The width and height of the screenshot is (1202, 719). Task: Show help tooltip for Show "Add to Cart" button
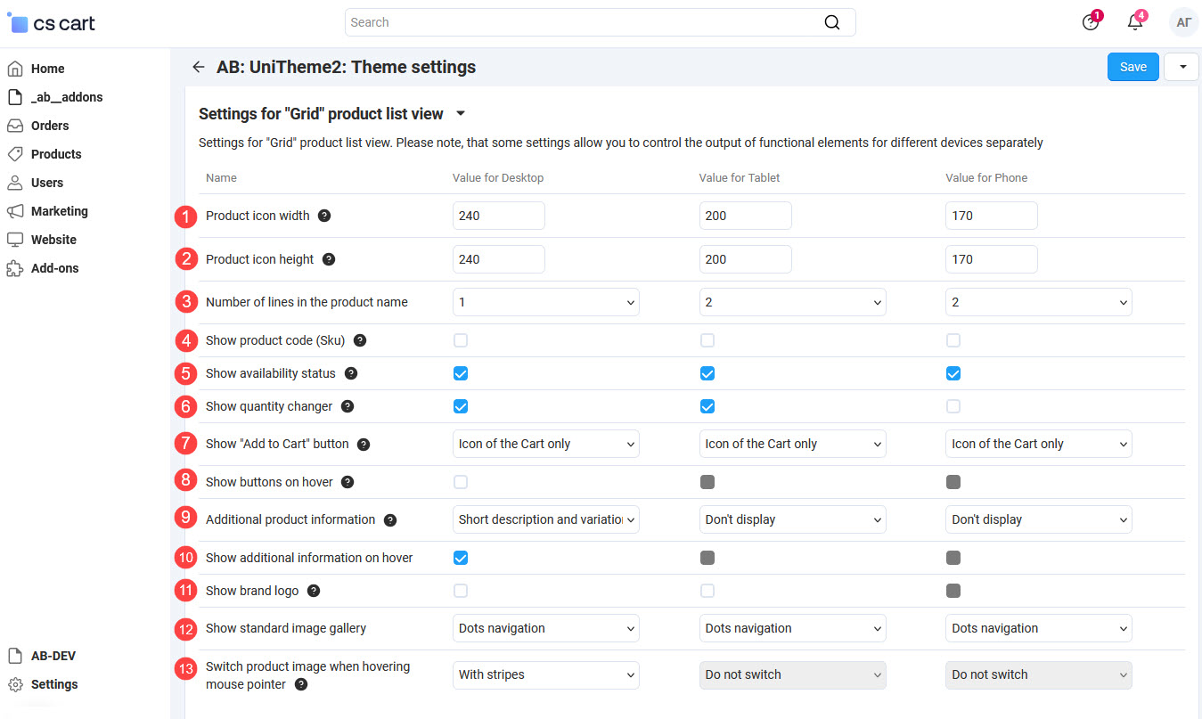tap(364, 444)
